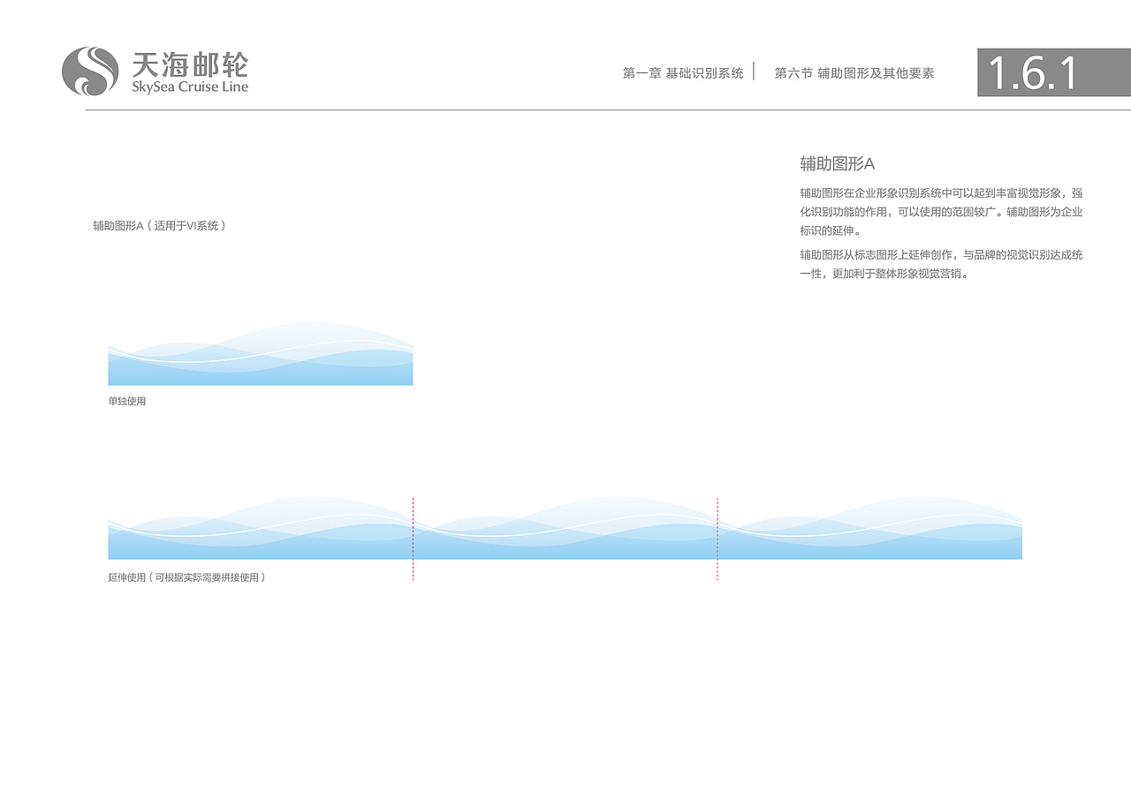The height and width of the screenshot is (799, 1131).
Task: Click the paragraph starting 辅助图形在企业形象识别系统
Action: [941, 212]
